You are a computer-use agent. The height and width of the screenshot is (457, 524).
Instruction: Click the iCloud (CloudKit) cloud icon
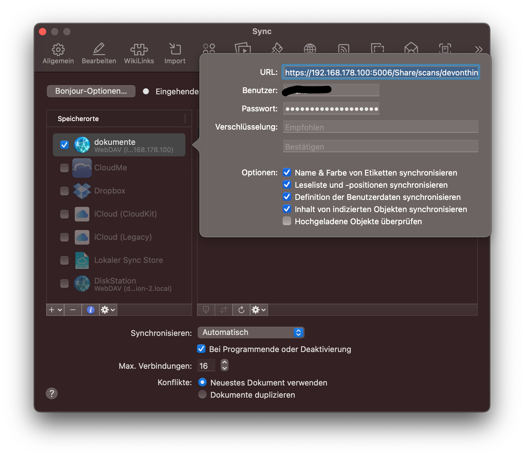(x=82, y=214)
